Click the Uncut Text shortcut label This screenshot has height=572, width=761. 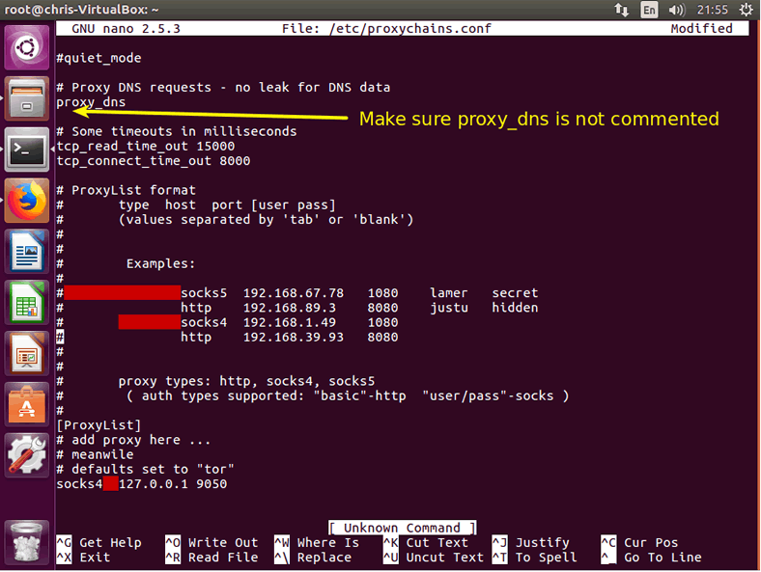[x=444, y=558]
